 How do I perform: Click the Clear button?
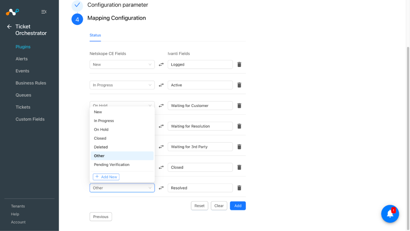tap(219, 206)
